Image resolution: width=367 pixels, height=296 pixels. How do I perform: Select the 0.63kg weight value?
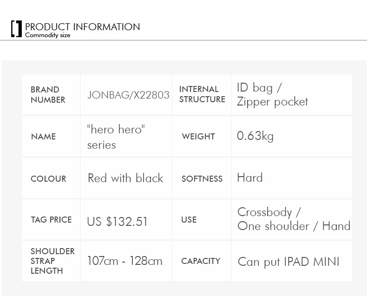click(255, 136)
